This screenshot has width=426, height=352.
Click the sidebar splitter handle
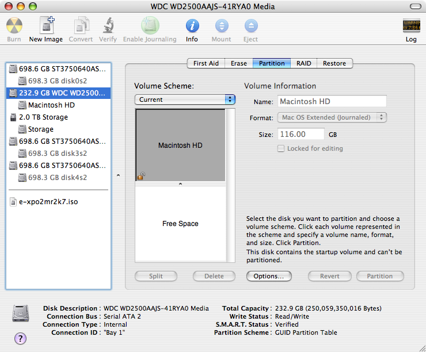point(118,175)
